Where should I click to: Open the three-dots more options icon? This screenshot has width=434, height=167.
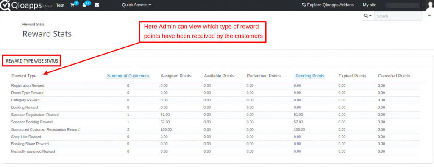pyautogui.click(x=429, y=15)
